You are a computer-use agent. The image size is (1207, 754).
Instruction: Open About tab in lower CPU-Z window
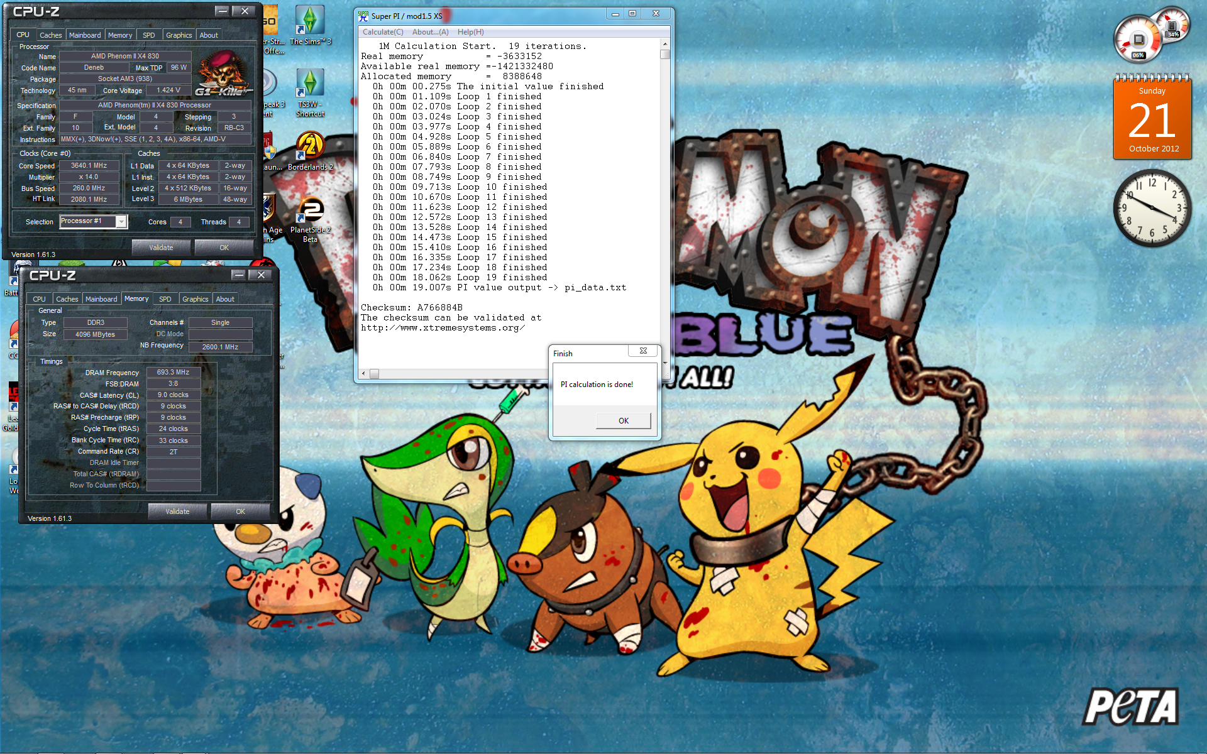[225, 299]
